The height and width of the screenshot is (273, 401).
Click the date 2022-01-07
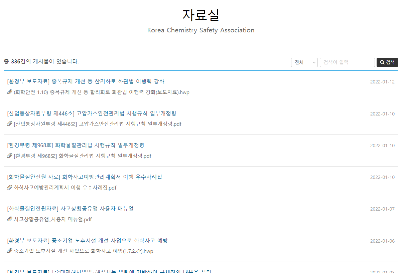coord(382,209)
